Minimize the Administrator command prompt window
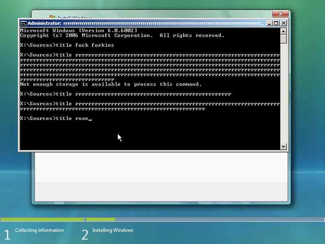 pos(269,23)
